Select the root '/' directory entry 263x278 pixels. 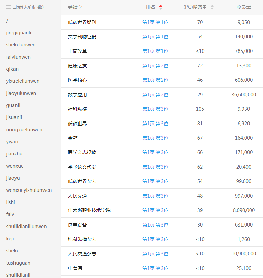(x=7, y=21)
